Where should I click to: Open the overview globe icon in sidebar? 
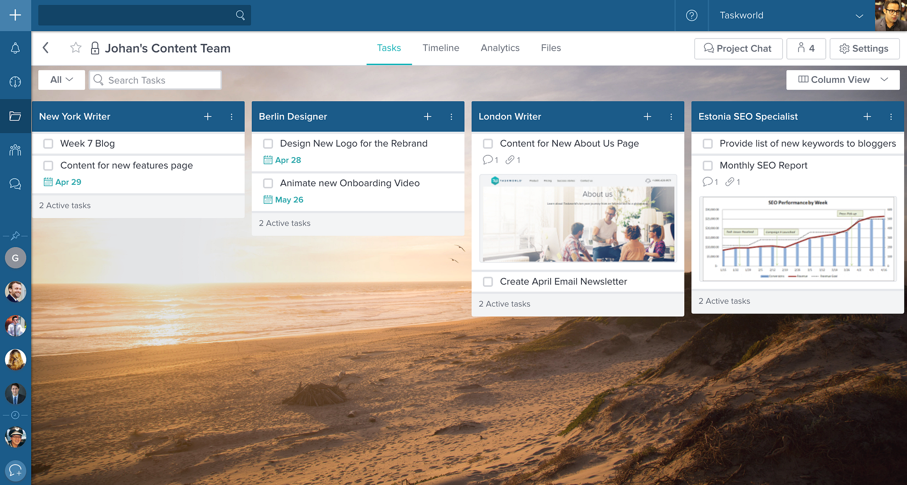(15, 82)
